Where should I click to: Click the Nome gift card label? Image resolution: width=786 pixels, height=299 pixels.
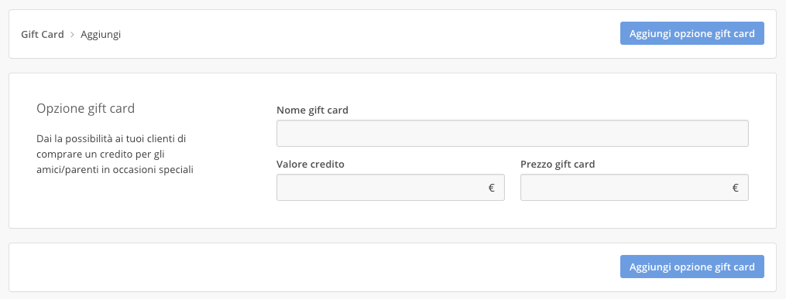coord(312,110)
